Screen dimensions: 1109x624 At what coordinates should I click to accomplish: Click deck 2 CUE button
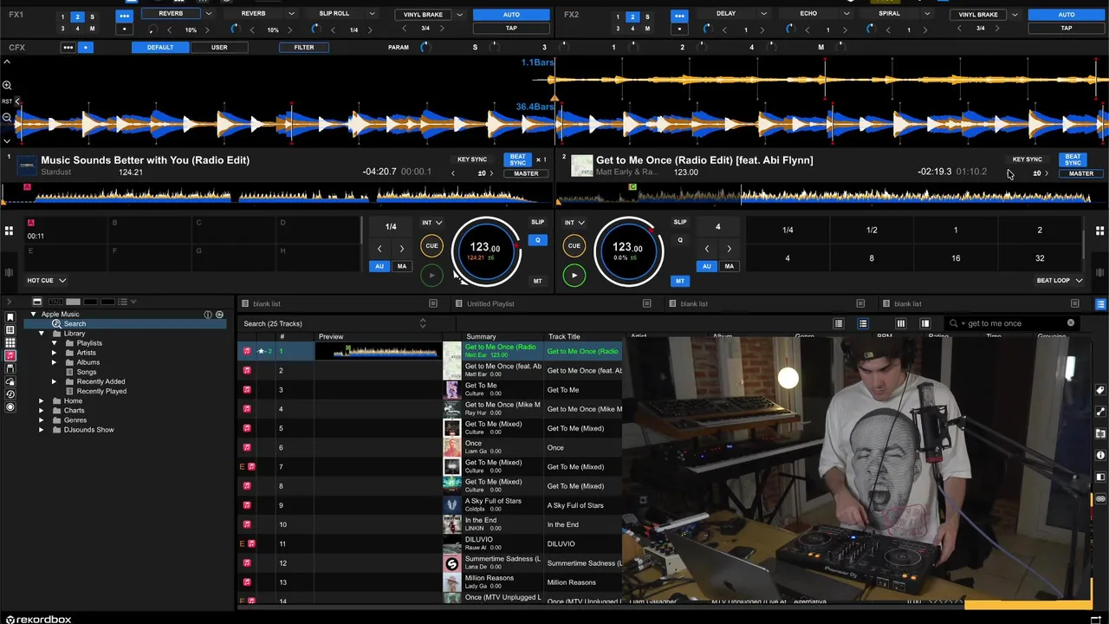click(x=574, y=246)
